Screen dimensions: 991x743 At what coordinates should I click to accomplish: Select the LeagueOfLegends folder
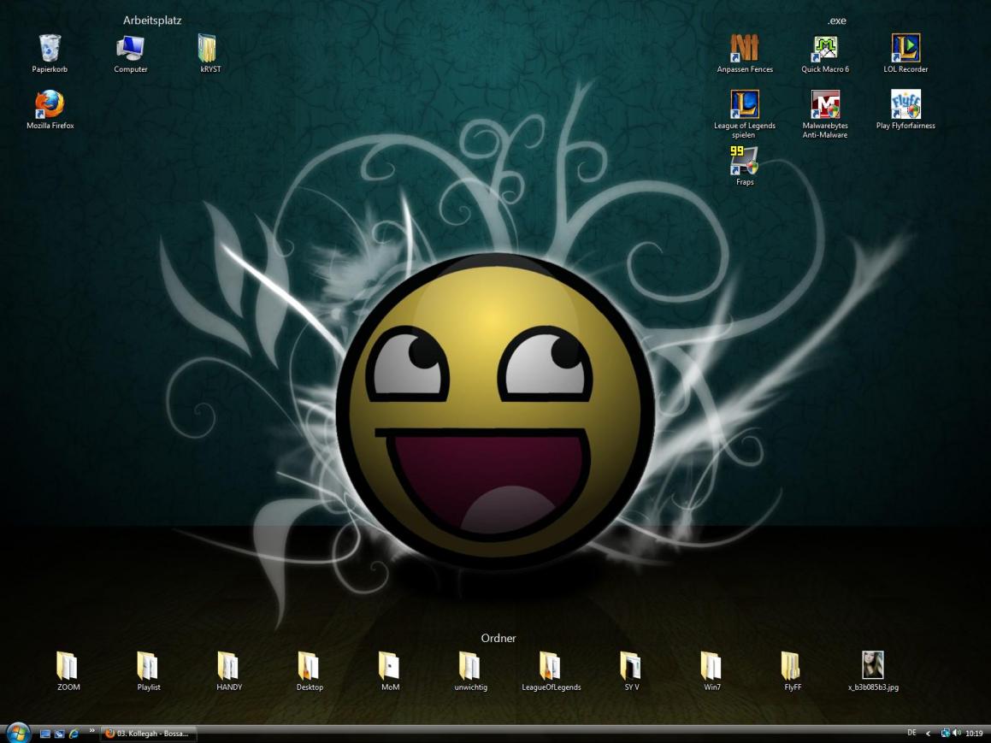(x=551, y=665)
